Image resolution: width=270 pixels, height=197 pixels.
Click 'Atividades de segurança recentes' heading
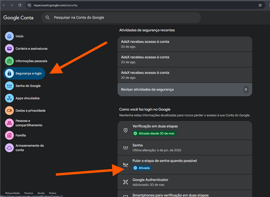click(x=147, y=30)
